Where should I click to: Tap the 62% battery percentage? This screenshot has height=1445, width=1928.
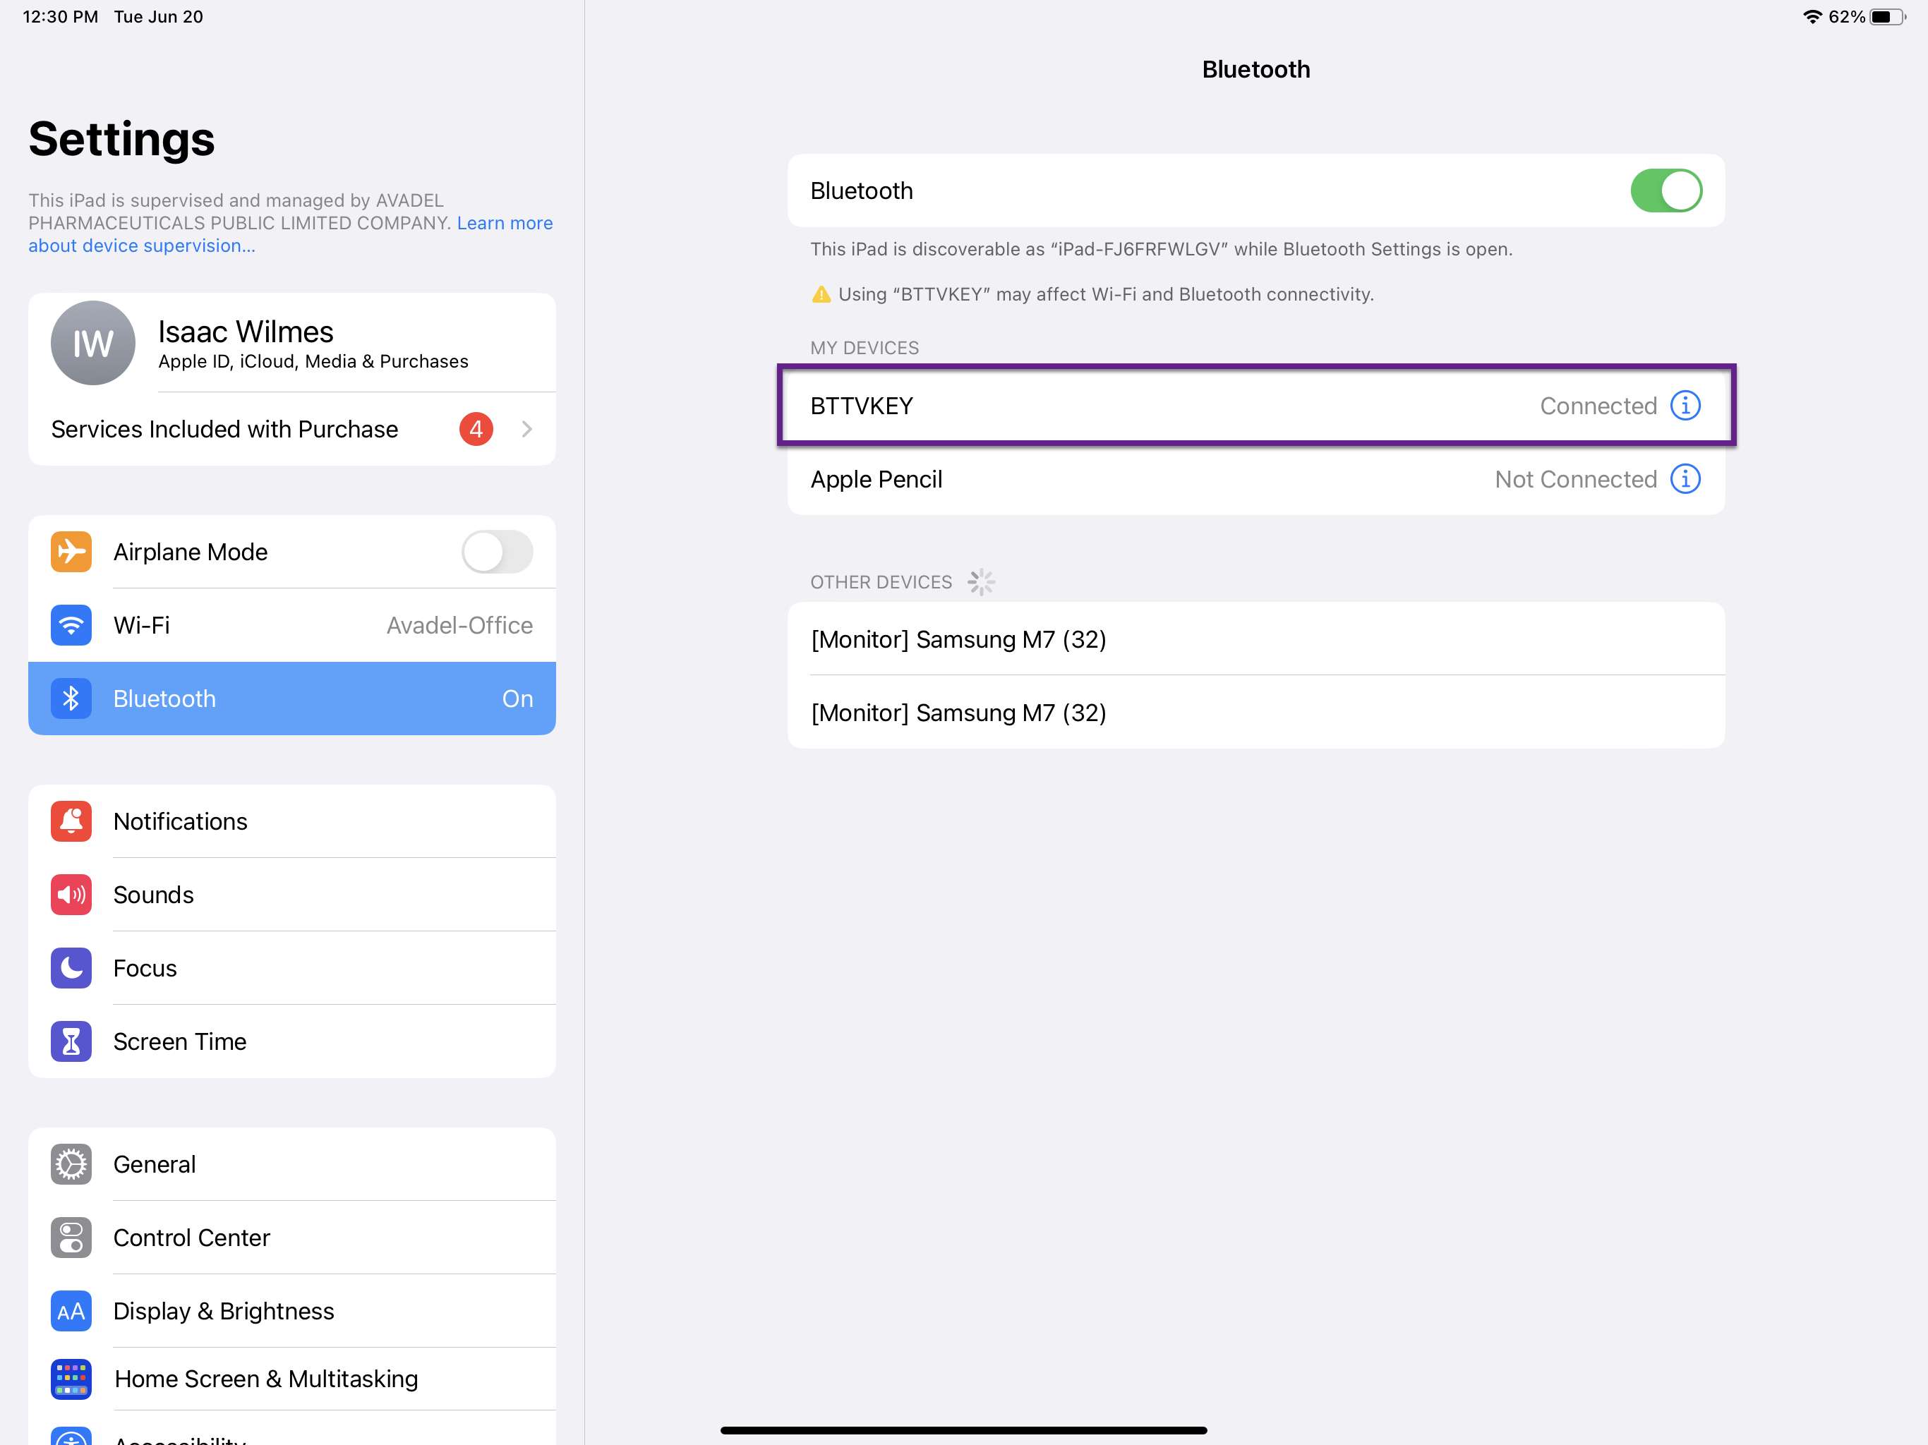[x=1846, y=16]
